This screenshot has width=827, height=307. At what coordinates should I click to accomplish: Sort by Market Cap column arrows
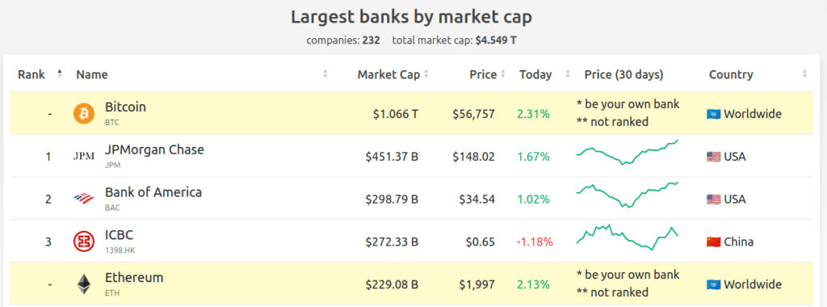(426, 74)
